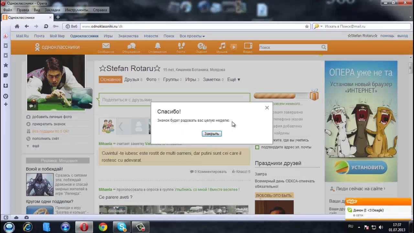Click the Поиск input field in header
Screen dimensions: 414x233
coord(290,47)
